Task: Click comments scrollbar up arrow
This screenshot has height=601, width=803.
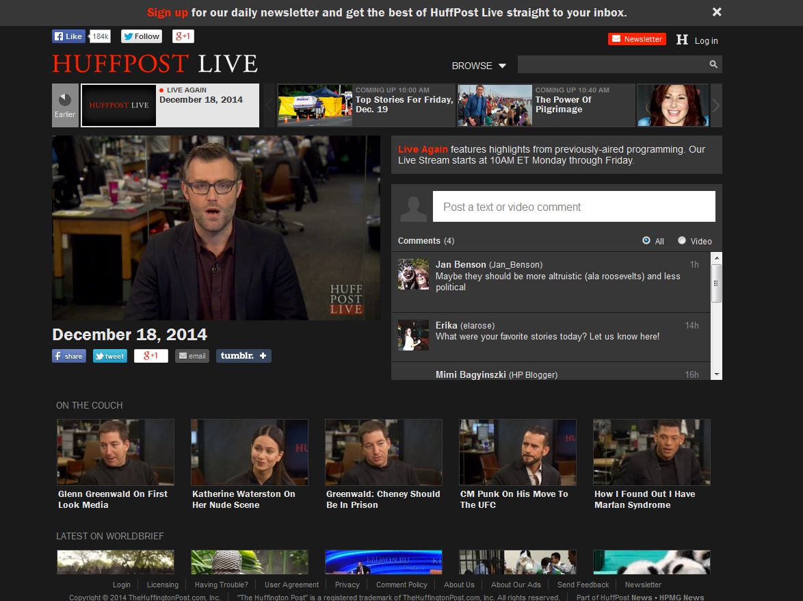Action: [x=717, y=257]
